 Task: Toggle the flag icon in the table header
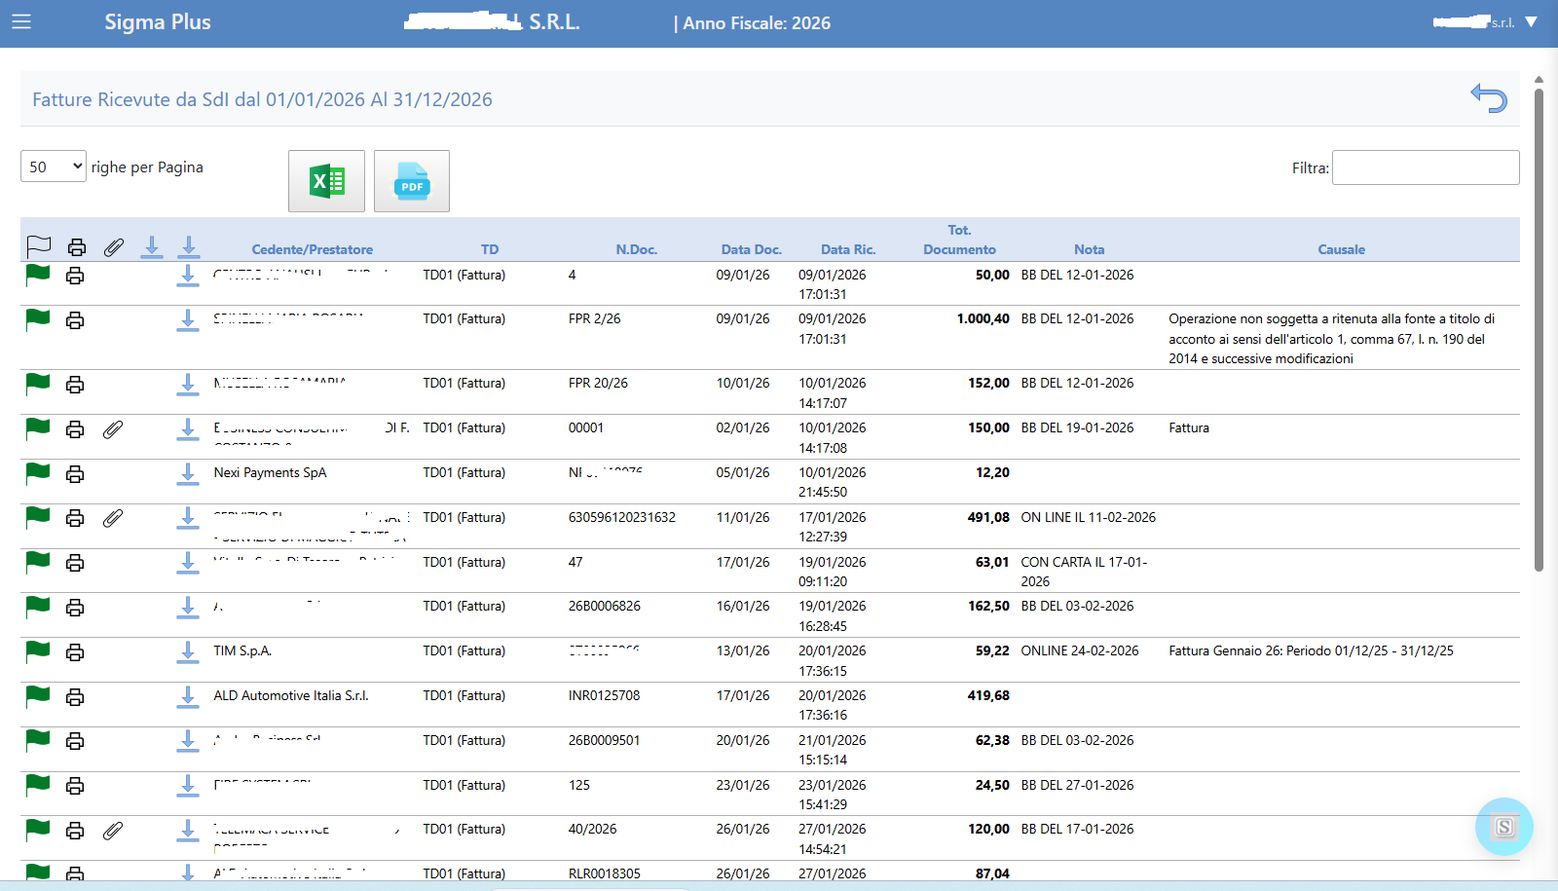[39, 247]
